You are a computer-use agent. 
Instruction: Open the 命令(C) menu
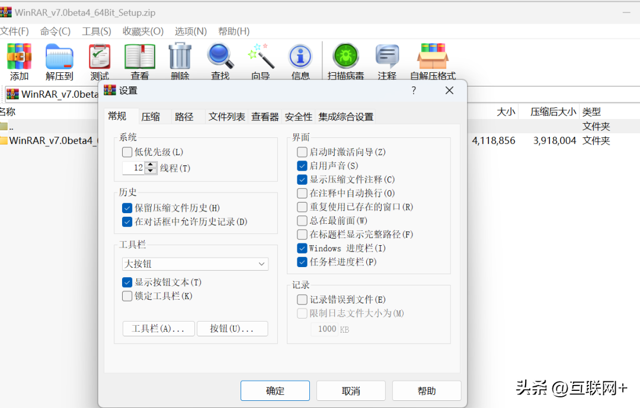coord(55,31)
